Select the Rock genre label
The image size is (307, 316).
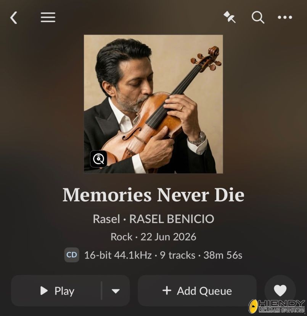pyautogui.click(x=121, y=236)
